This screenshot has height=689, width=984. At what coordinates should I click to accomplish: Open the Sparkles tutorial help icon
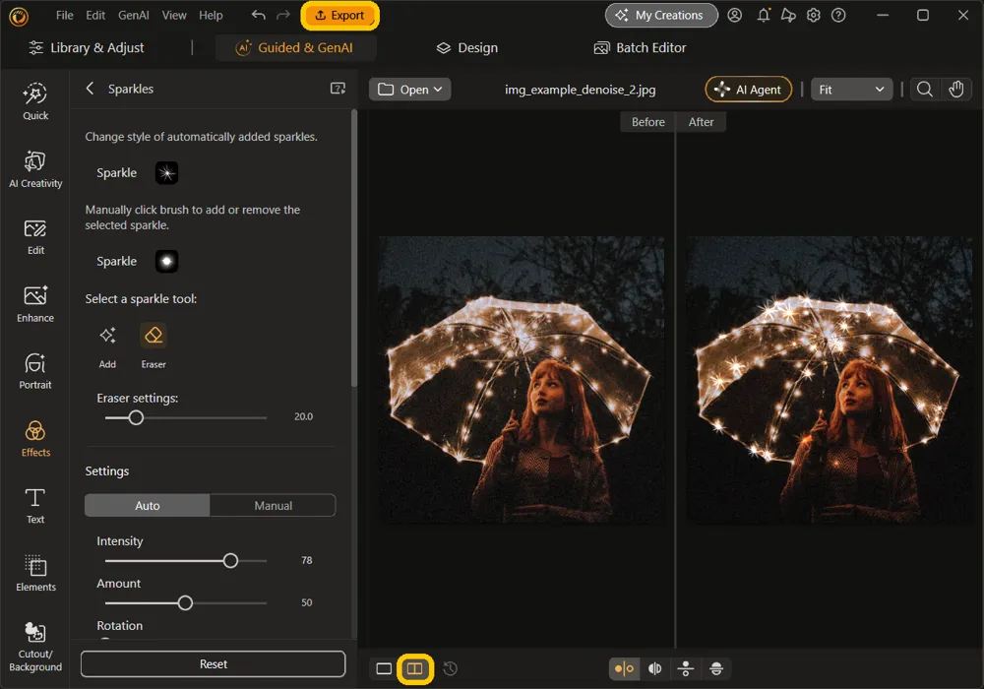(x=338, y=89)
